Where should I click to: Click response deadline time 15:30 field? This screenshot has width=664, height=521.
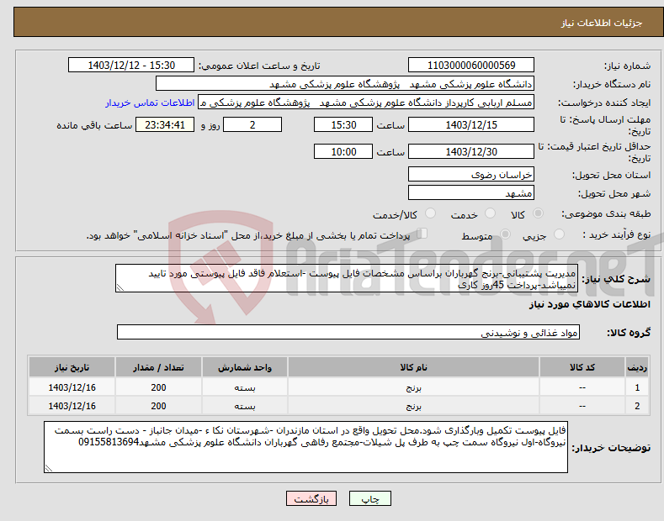pos(343,124)
